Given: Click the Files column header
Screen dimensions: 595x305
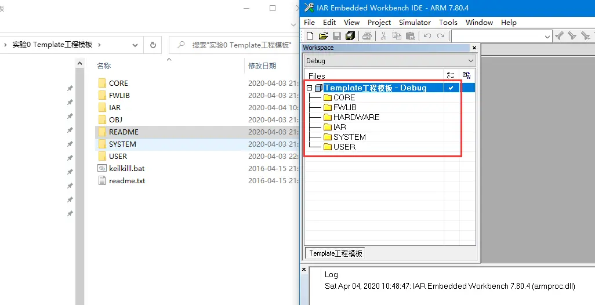Looking at the screenshot, I should (317, 76).
